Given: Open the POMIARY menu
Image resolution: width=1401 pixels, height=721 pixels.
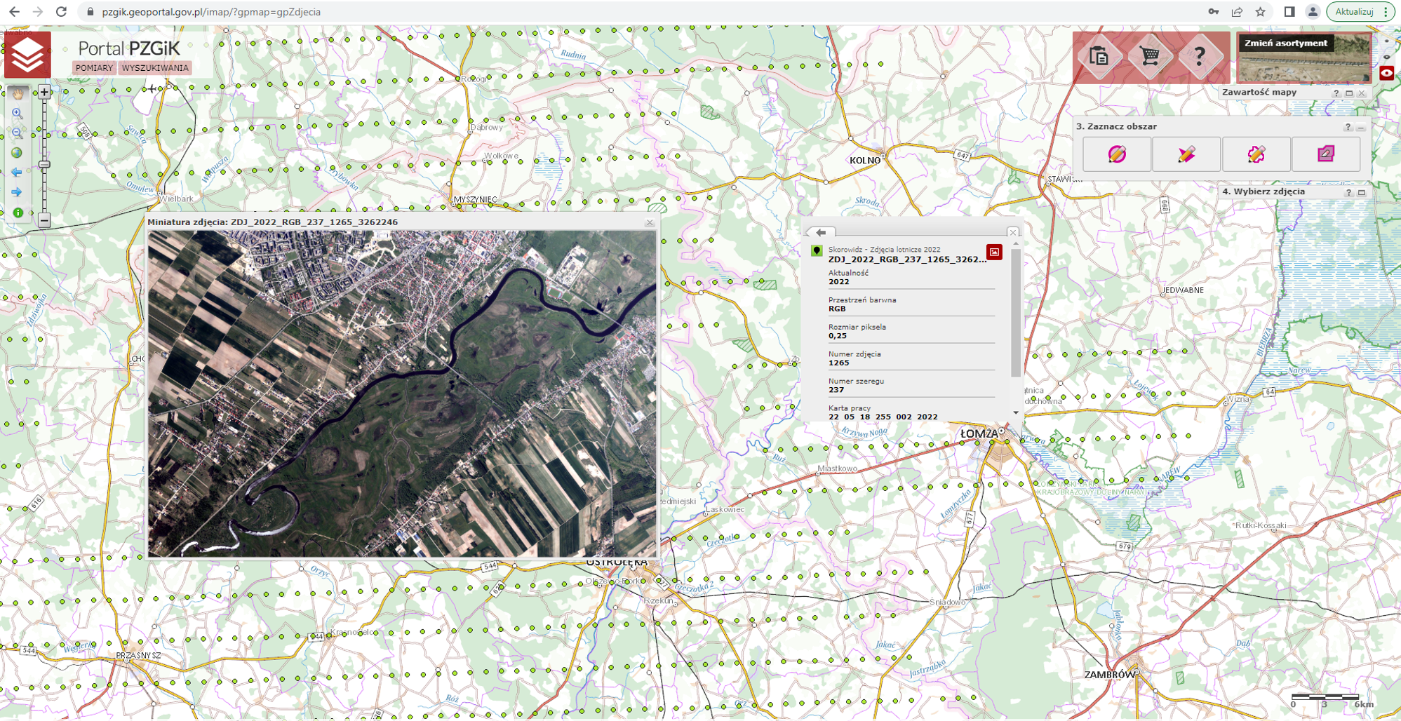Looking at the screenshot, I should (94, 68).
